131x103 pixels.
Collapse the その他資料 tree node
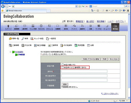[x=10, y=52]
